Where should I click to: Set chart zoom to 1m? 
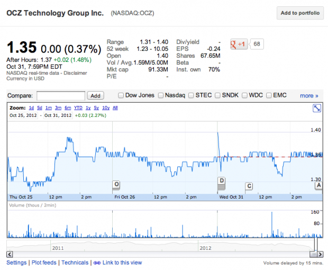click(x=49, y=108)
